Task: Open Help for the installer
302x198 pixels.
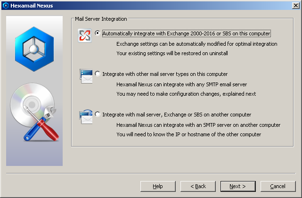Action: click(x=158, y=186)
